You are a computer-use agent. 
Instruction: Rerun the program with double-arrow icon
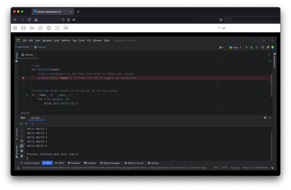click(21, 123)
